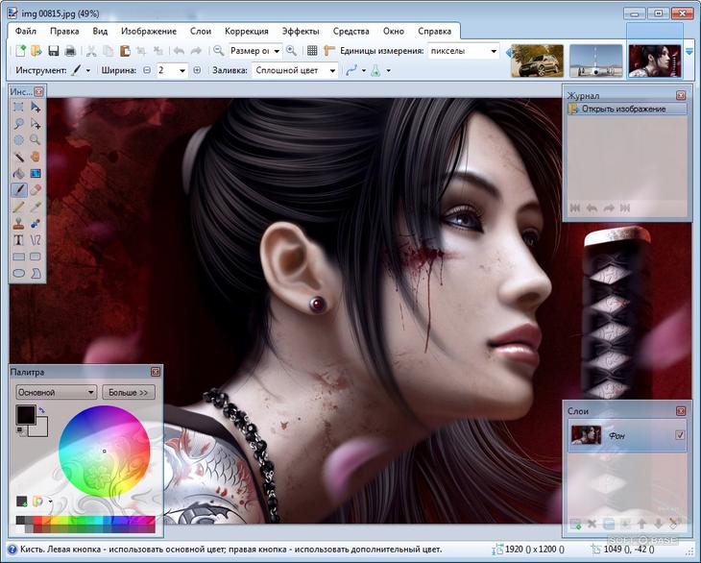The width and height of the screenshot is (701, 563).
Task: Swap primary and secondary colors icon
Action: [42, 411]
